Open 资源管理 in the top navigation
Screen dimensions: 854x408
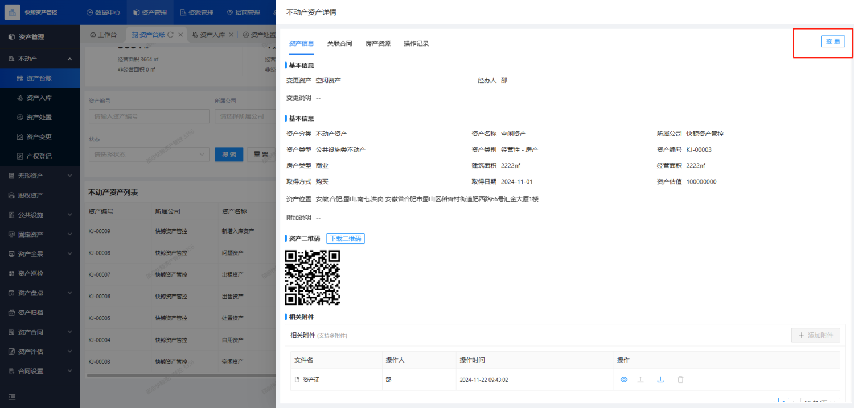pos(197,12)
